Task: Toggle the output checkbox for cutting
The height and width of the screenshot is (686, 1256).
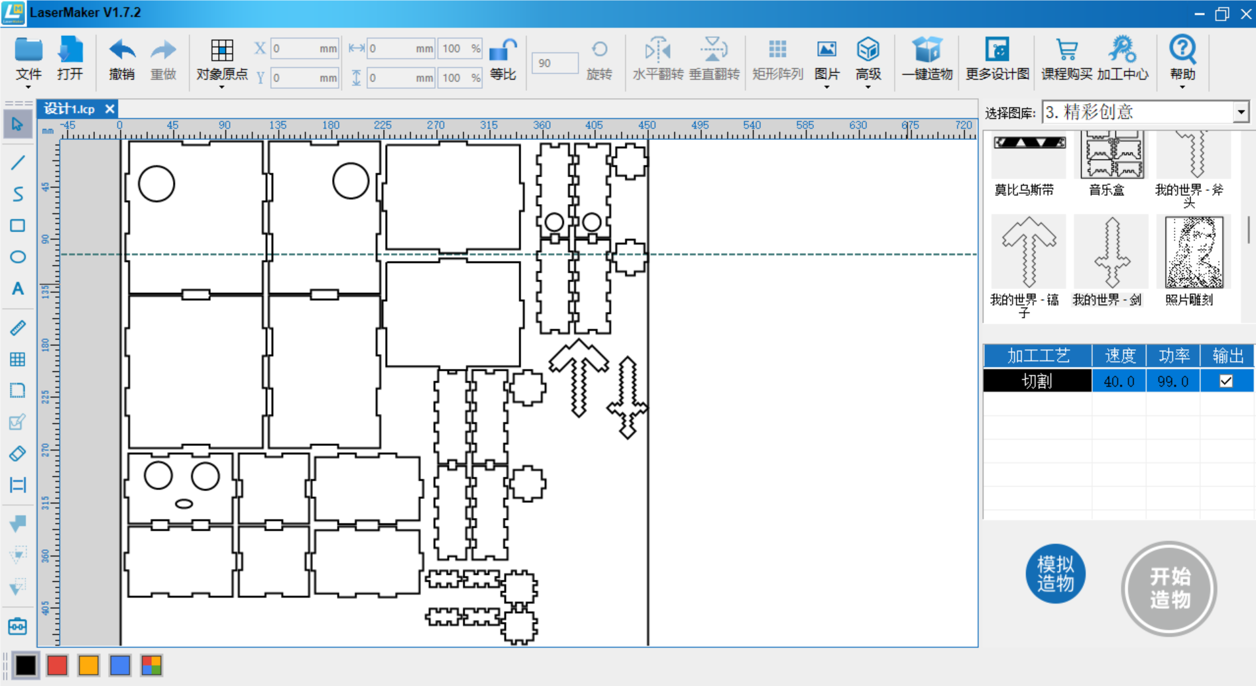Action: pos(1226,381)
